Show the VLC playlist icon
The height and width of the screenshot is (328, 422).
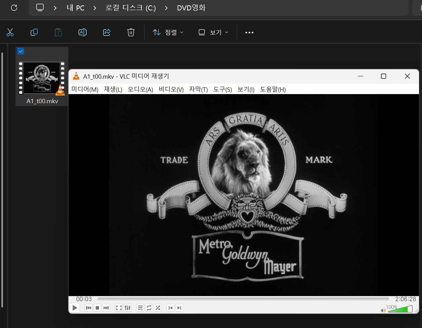pyautogui.click(x=140, y=308)
